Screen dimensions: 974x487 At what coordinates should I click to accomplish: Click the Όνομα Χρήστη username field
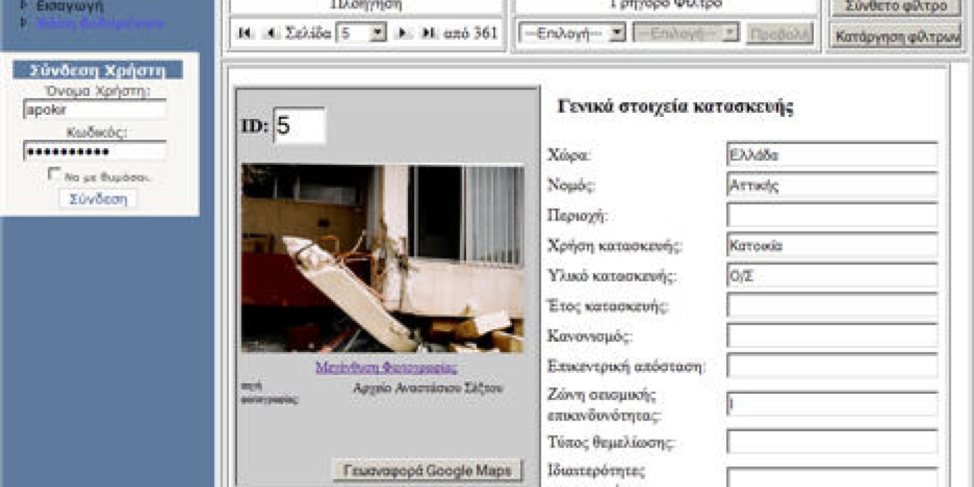click(x=95, y=109)
